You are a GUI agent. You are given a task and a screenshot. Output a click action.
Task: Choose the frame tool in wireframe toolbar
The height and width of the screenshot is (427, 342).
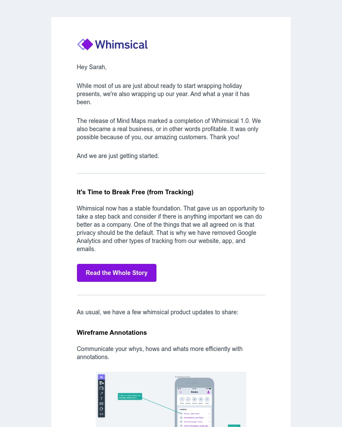[101, 388]
